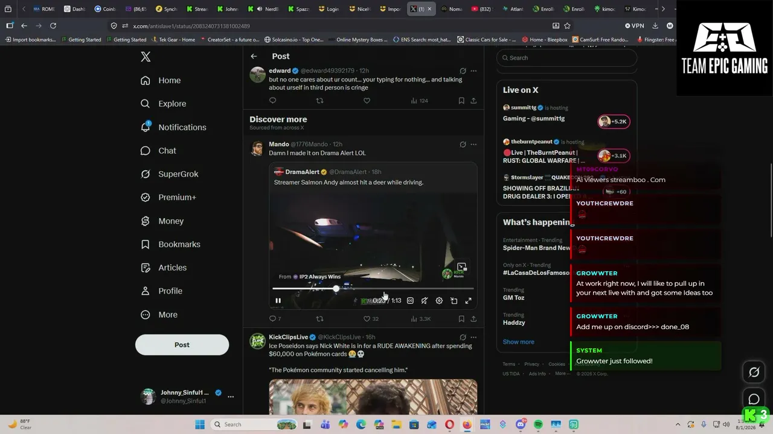Open Notifications in the sidebar
The height and width of the screenshot is (434, 773).
click(173, 127)
